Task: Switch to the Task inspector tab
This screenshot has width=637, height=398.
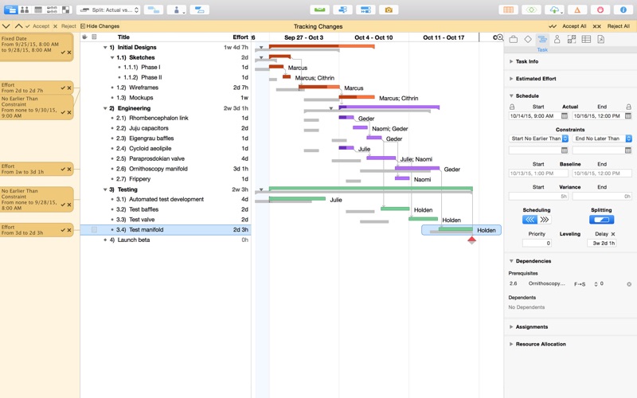Action: click(542, 40)
